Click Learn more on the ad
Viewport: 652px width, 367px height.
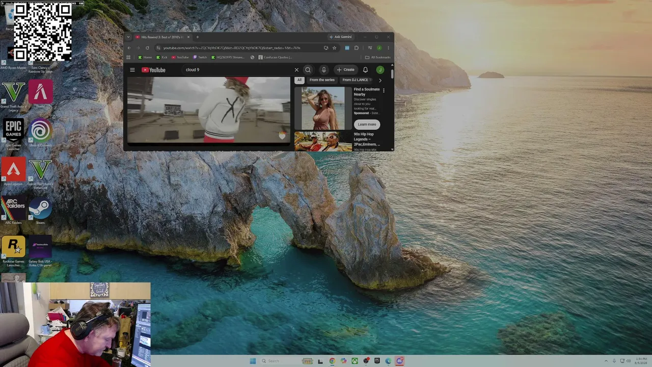coord(367,124)
